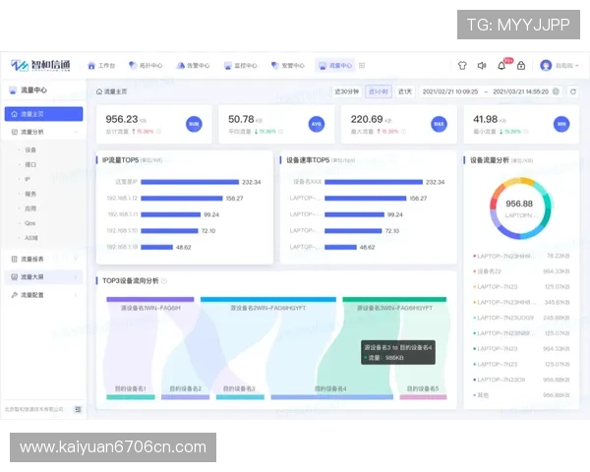Screen dimensions: 590x472
Task: Click the T-shirt theme icon in header
Action: click(463, 66)
